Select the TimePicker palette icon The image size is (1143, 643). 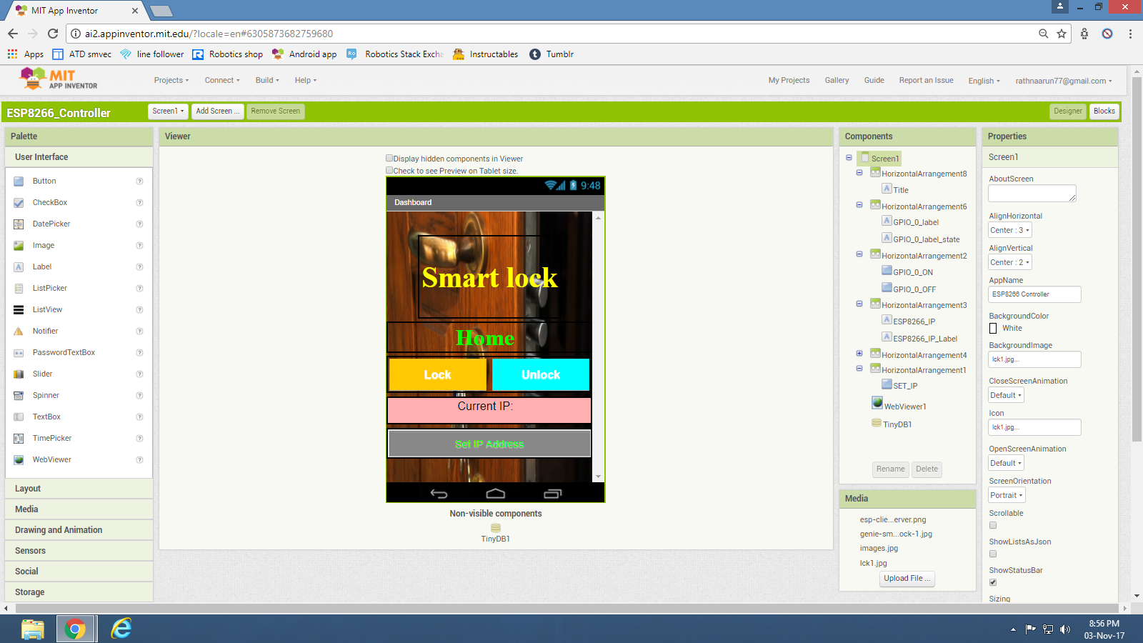point(19,439)
